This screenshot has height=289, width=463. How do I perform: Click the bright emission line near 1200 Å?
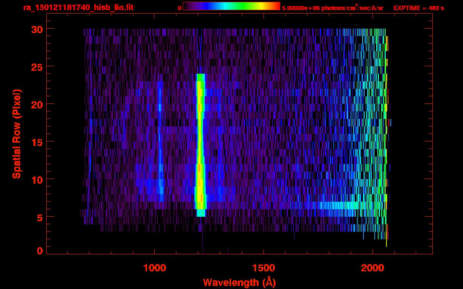[x=200, y=143]
